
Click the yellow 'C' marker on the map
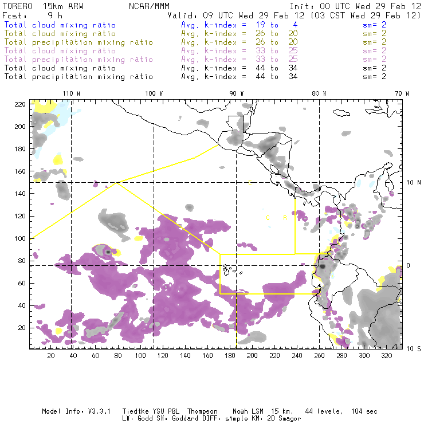pos(268,218)
